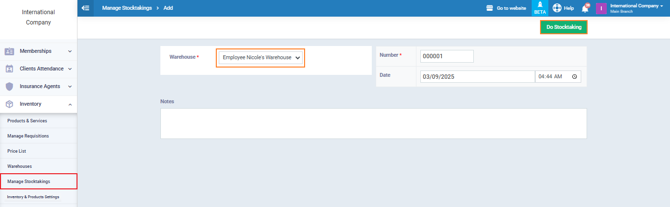
Task: Click the Go to website storefront icon
Action: coord(489,8)
